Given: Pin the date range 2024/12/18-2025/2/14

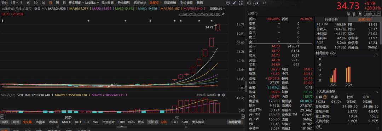Looking at the screenshot, I should (223, 14).
